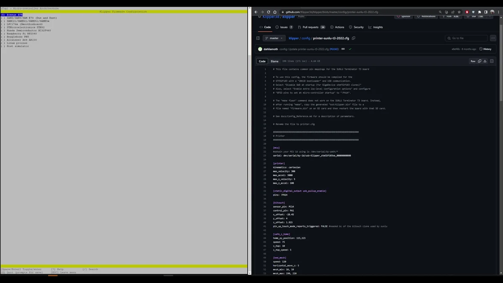Open the repository Code tab
The height and width of the screenshot is (283, 503).
[x=265, y=27]
